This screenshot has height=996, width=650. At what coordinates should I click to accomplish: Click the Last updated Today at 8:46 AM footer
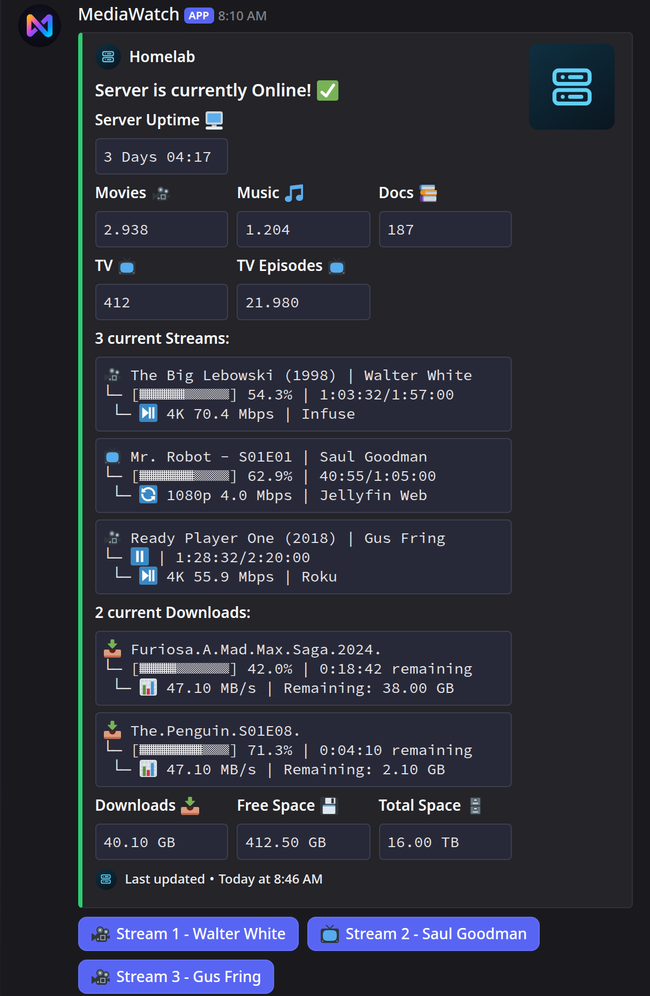[224, 879]
